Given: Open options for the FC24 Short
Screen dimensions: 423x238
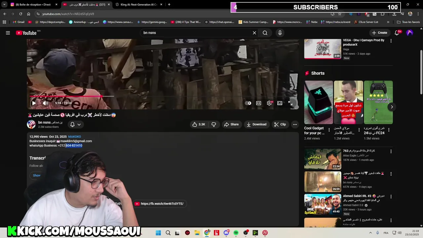Looking at the screenshot, I should pos(389,130).
